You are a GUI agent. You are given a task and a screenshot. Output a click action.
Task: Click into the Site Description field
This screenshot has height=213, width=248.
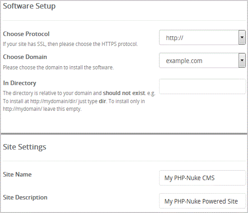coord(202,201)
